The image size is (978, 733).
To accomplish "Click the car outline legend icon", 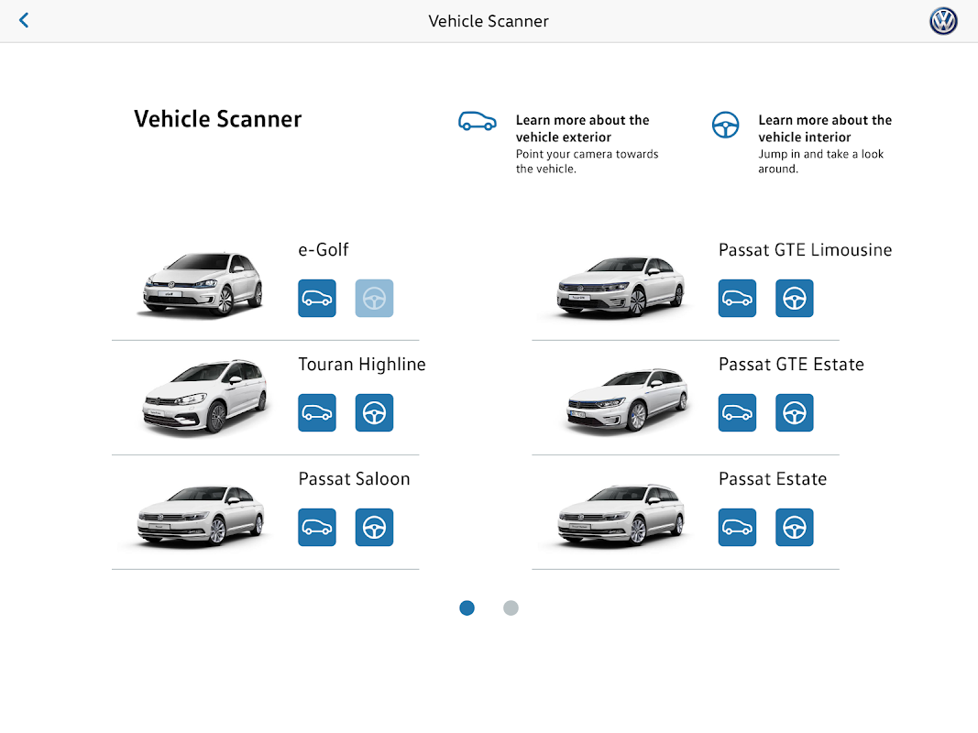I will tap(478, 122).
